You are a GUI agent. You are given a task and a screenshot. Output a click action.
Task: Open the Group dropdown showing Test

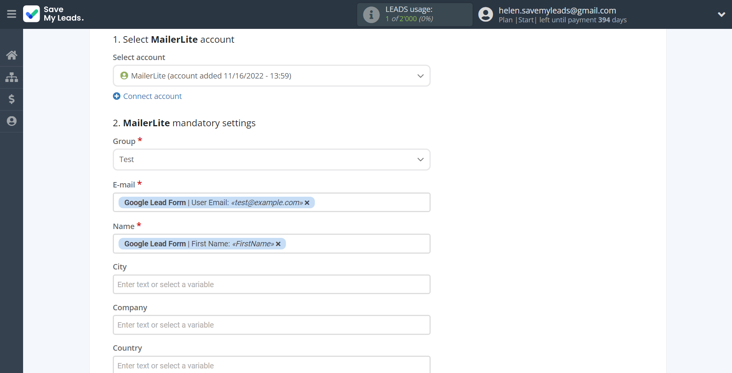271,160
